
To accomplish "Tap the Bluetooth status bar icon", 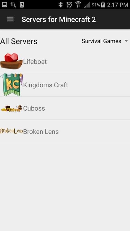I will (x=60, y=5).
